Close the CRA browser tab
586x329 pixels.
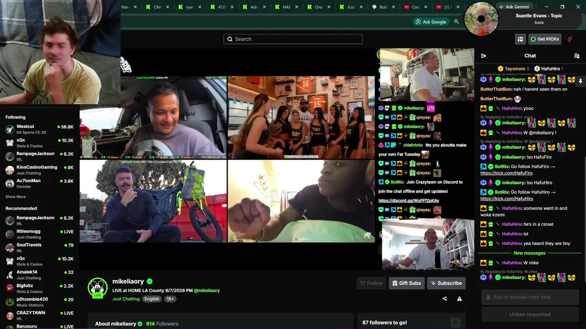(168, 7)
